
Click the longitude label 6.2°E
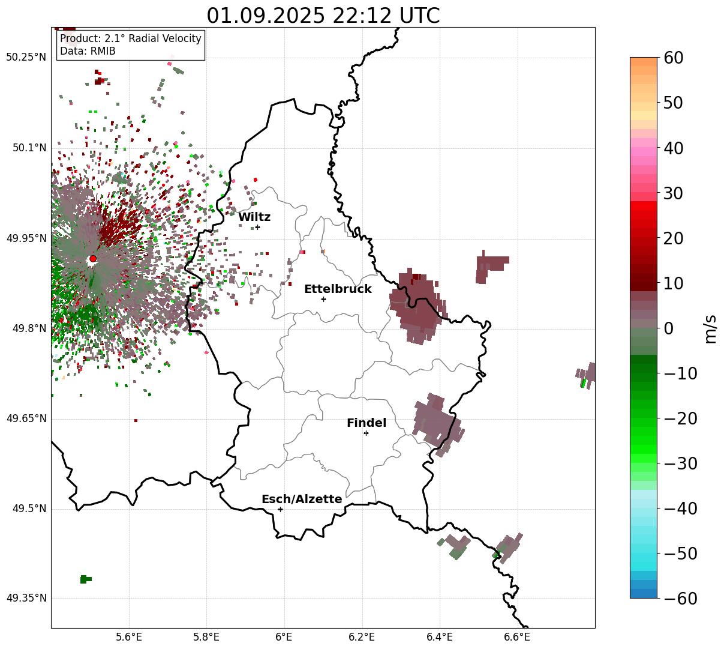click(362, 638)
